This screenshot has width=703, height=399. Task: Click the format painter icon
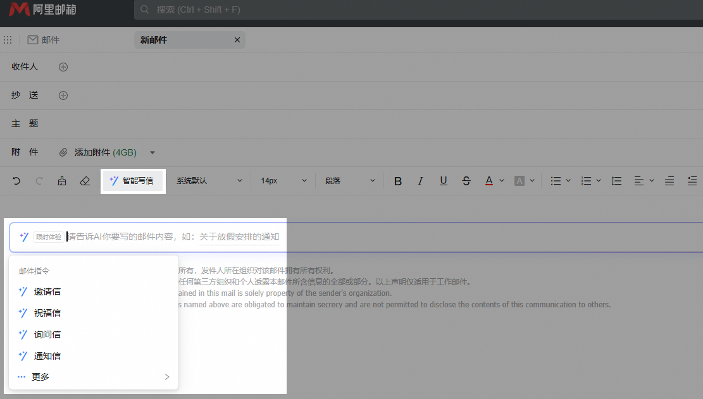point(61,181)
